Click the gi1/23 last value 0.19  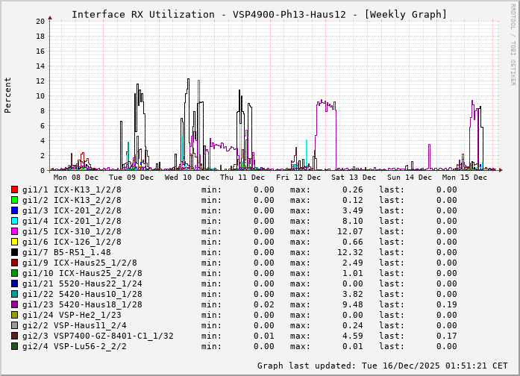[446, 305]
